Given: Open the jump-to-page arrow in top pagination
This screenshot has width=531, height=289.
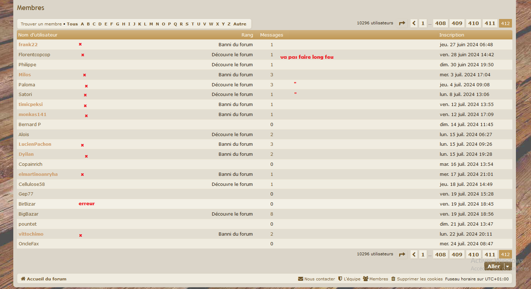Looking at the screenshot, I should (x=402, y=23).
